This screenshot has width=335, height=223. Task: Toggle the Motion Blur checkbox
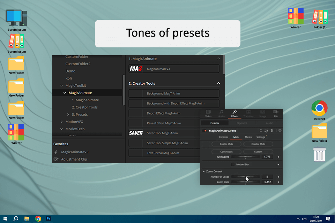(233, 164)
